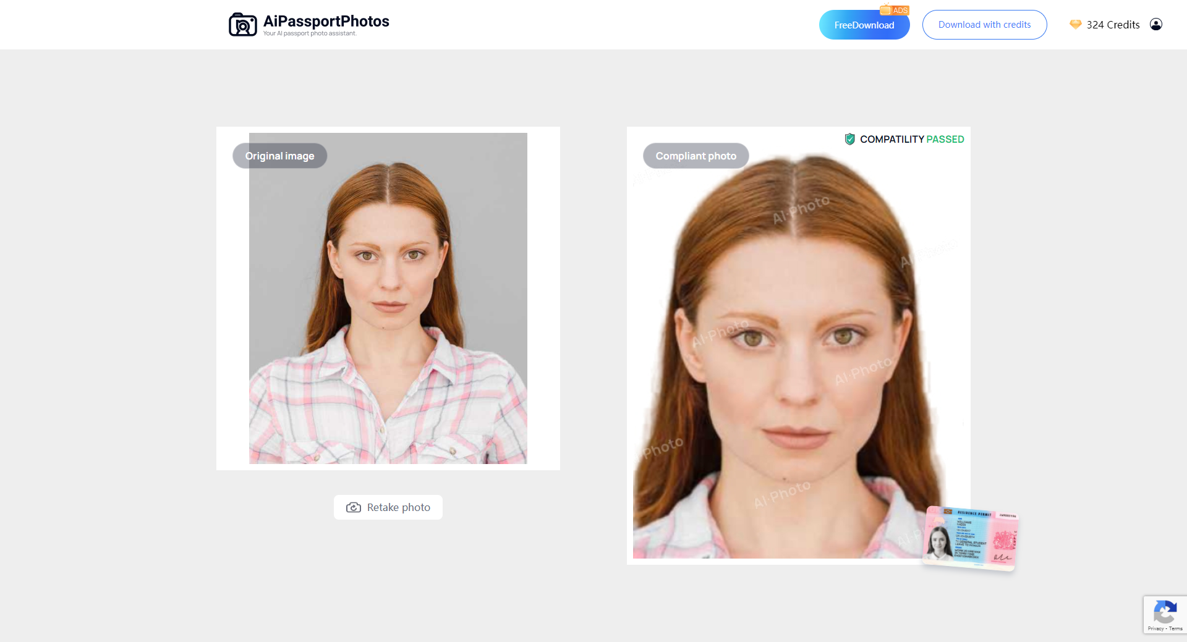Click the green shield check icon
The image size is (1187, 642).
(x=849, y=139)
